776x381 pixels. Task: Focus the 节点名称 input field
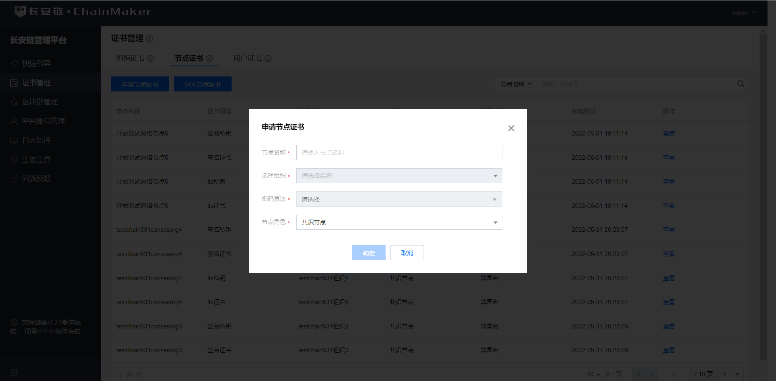[399, 152]
